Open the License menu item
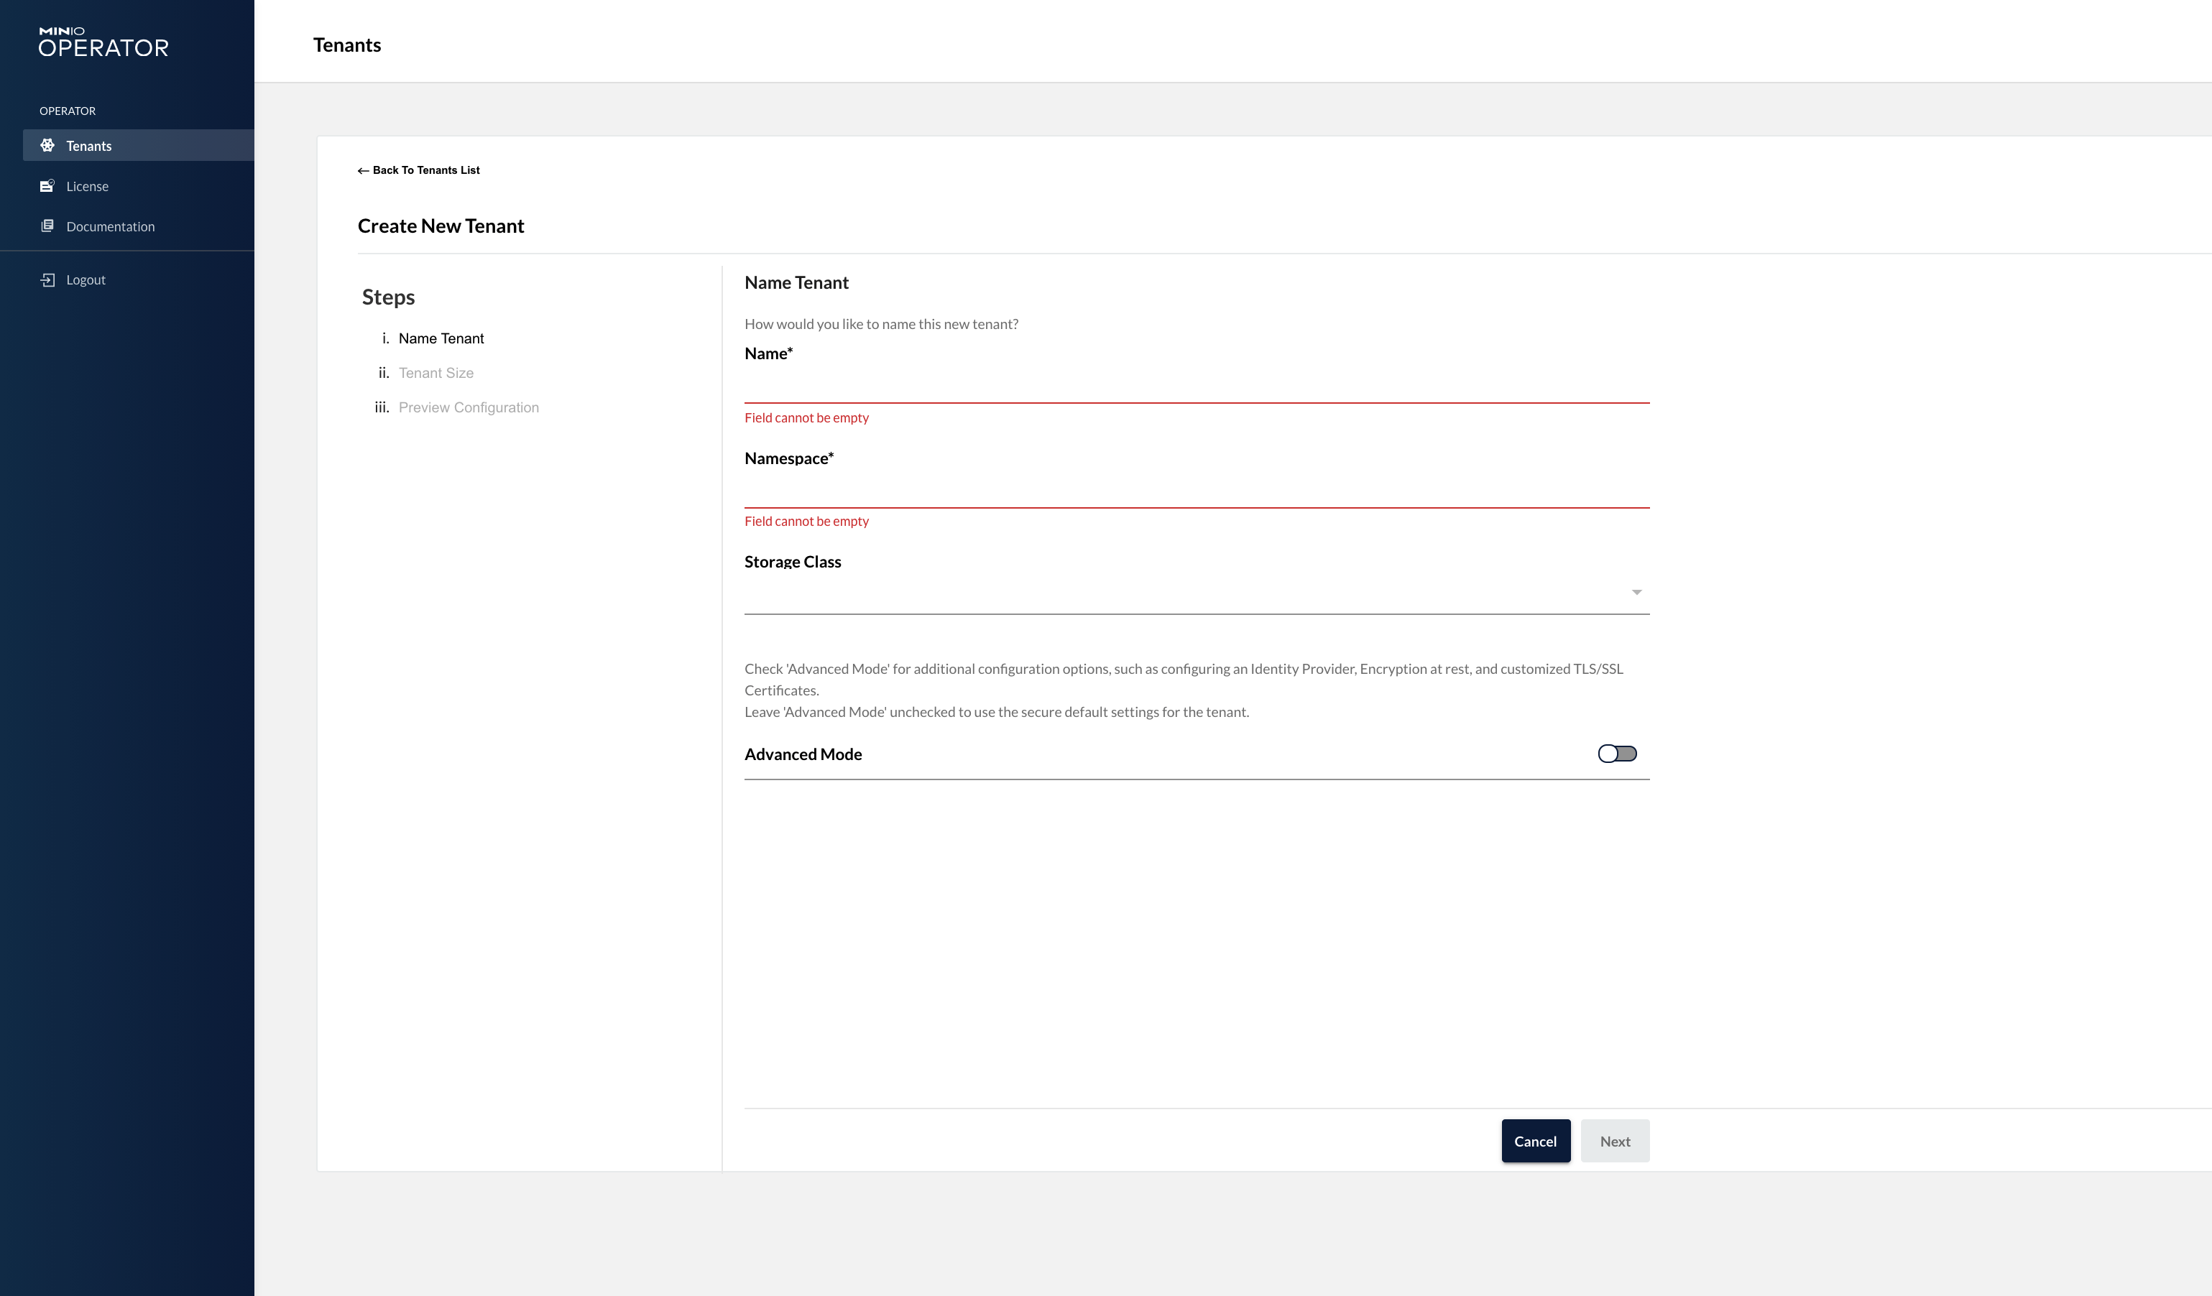This screenshot has height=1296, width=2212. (x=88, y=186)
